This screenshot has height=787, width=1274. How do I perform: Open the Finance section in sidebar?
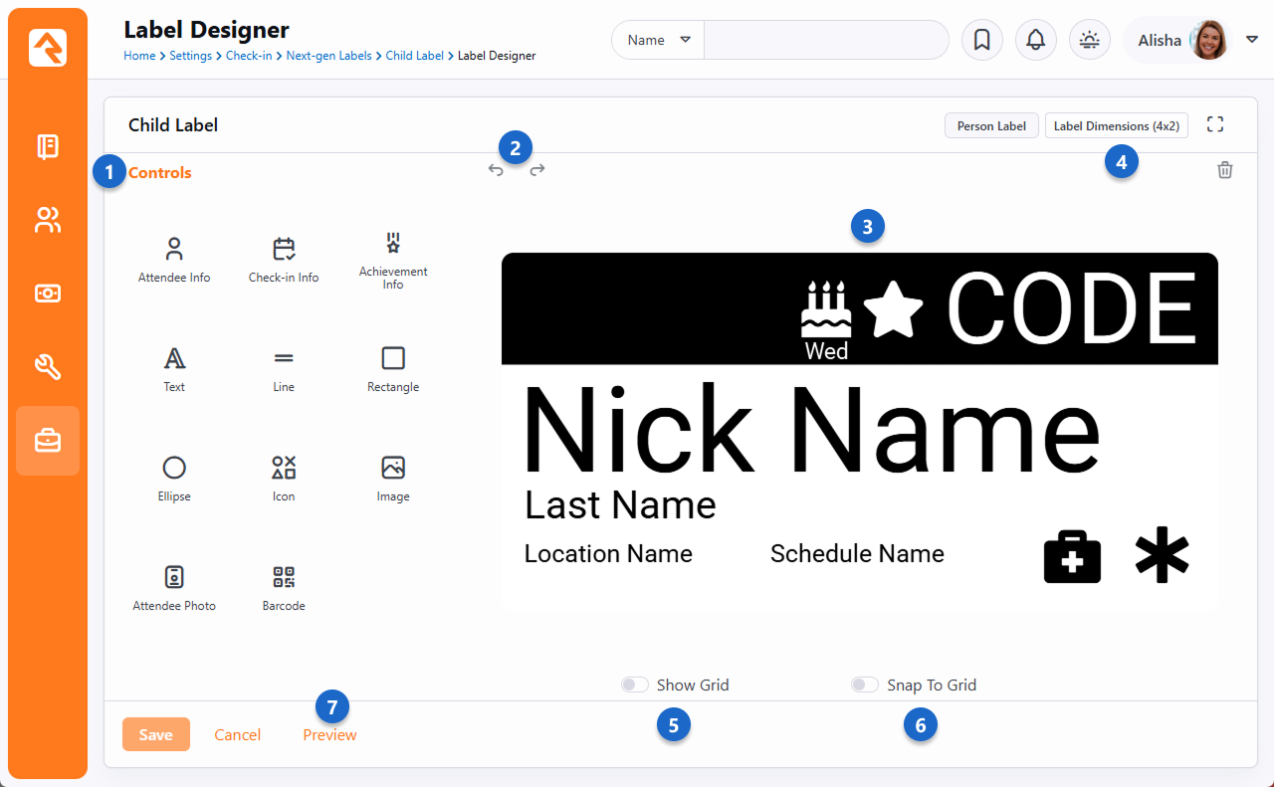48,294
